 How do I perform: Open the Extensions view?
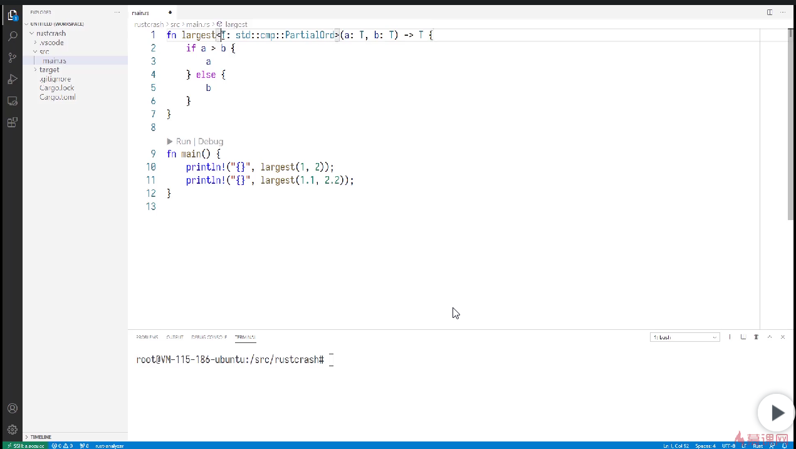[x=12, y=122]
